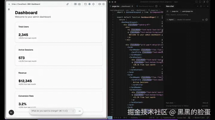Close the chat panel
The image size is (215, 120).
point(208,6)
